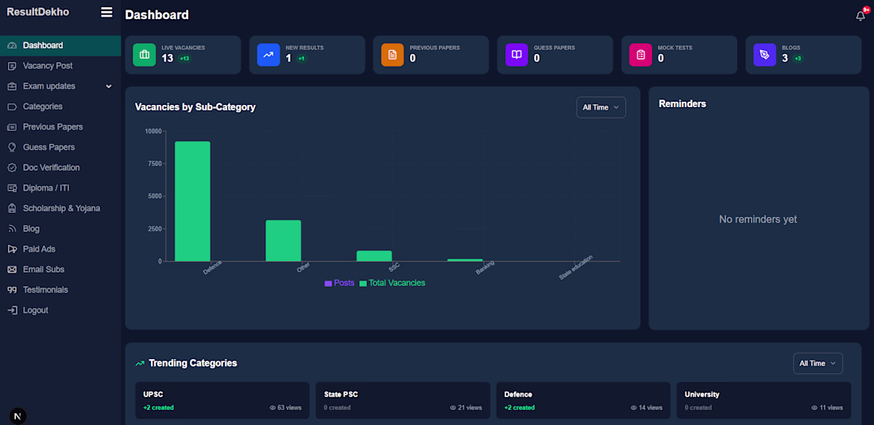Click the Diploma / ITI sidebar icon
The image size is (874, 425).
[x=12, y=188]
